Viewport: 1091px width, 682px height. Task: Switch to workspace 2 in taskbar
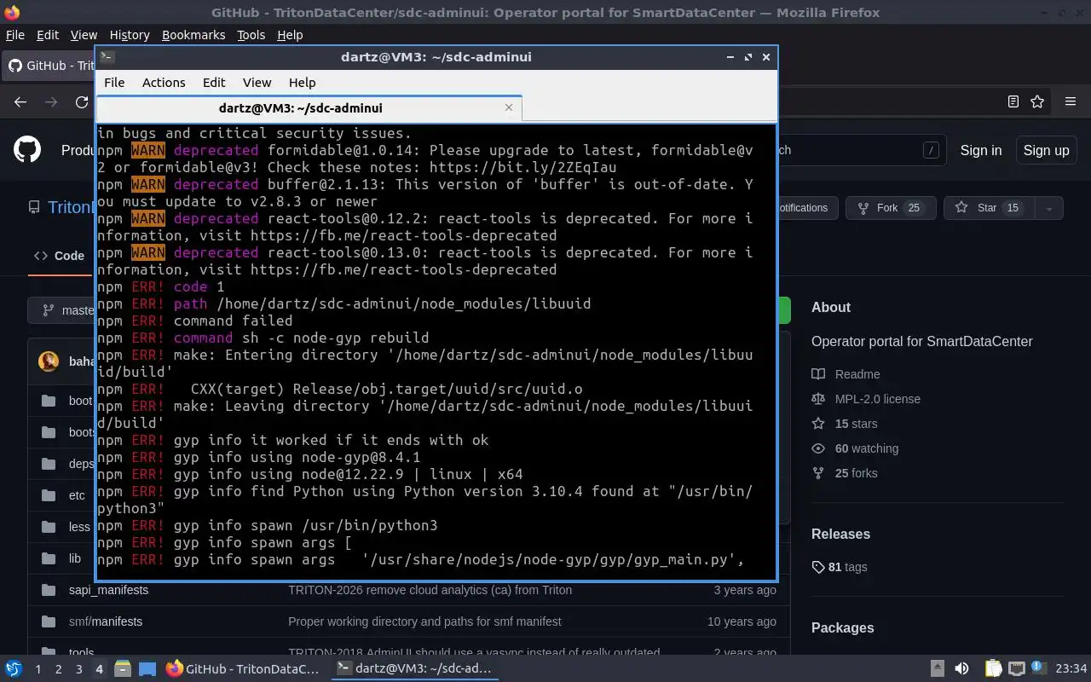tap(58, 669)
